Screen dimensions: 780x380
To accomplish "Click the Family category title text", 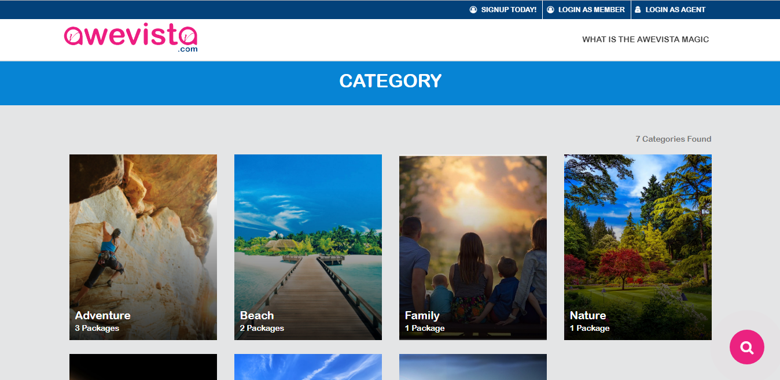I will click(422, 315).
